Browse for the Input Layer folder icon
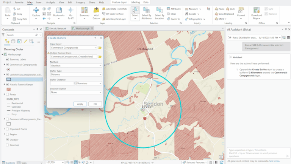291x164 pixels. tap(100, 48)
